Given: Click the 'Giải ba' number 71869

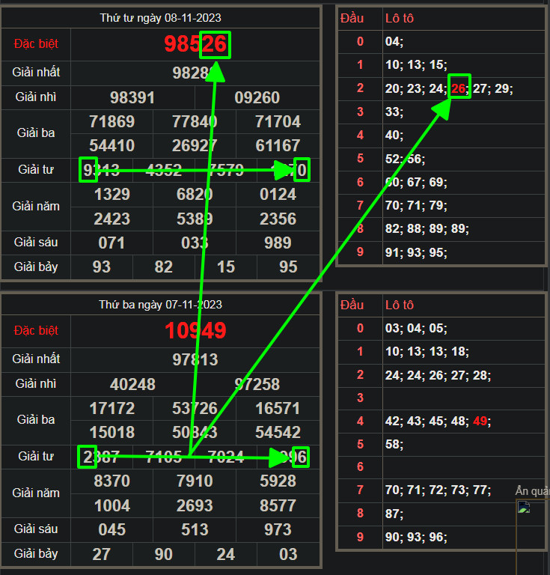Looking at the screenshot, I should [111, 121].
